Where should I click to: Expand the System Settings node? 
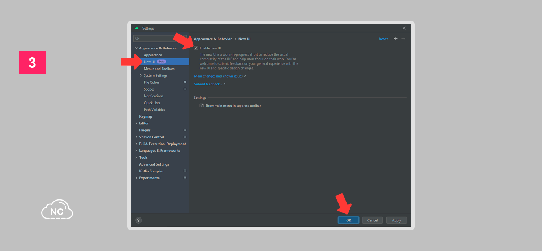click(141, 76)
